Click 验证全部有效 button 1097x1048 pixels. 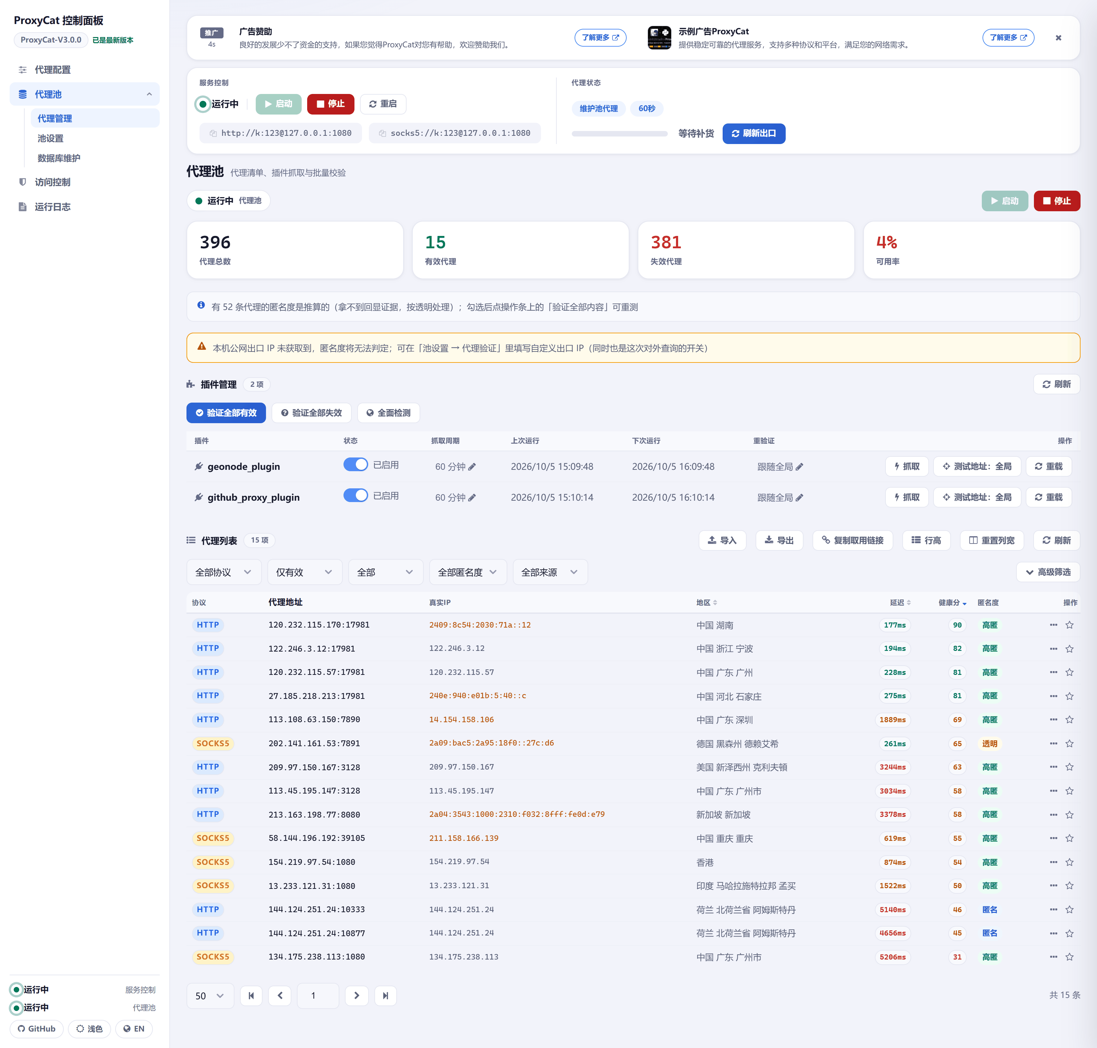click(226, 413)
